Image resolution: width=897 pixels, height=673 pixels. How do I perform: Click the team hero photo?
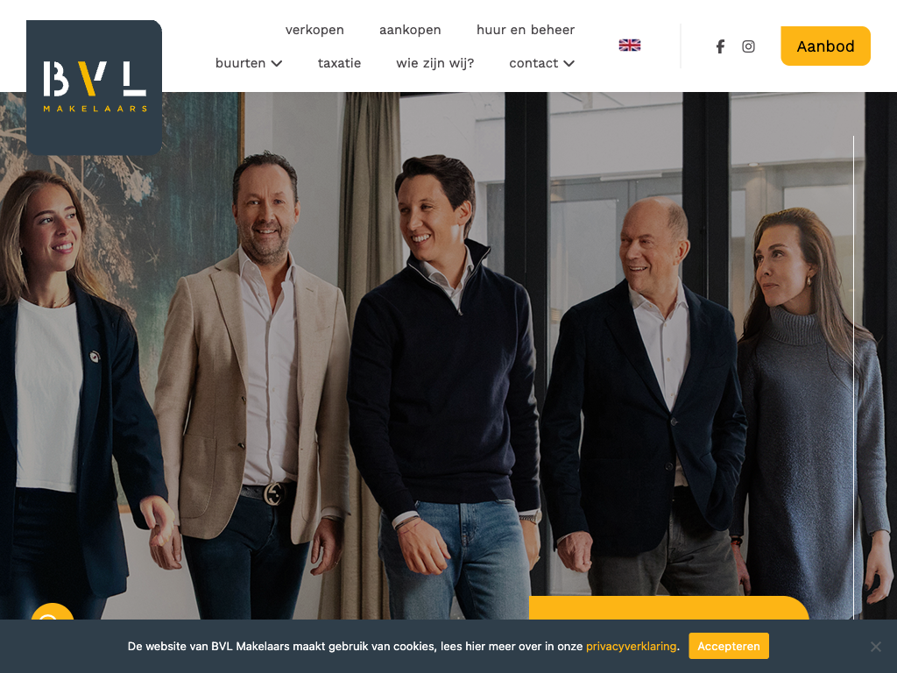pos(448,356)
